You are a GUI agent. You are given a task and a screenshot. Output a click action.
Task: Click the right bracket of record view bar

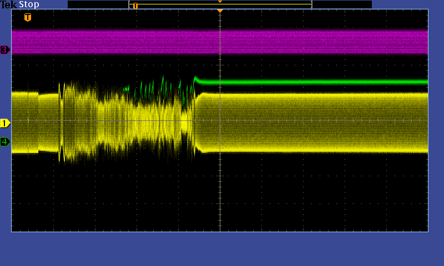point(311,4)
